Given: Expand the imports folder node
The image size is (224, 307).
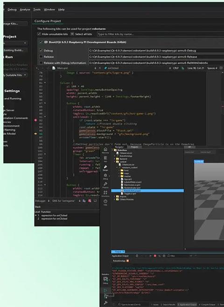Looking at the screenshot, I should [x=115, y=197].
